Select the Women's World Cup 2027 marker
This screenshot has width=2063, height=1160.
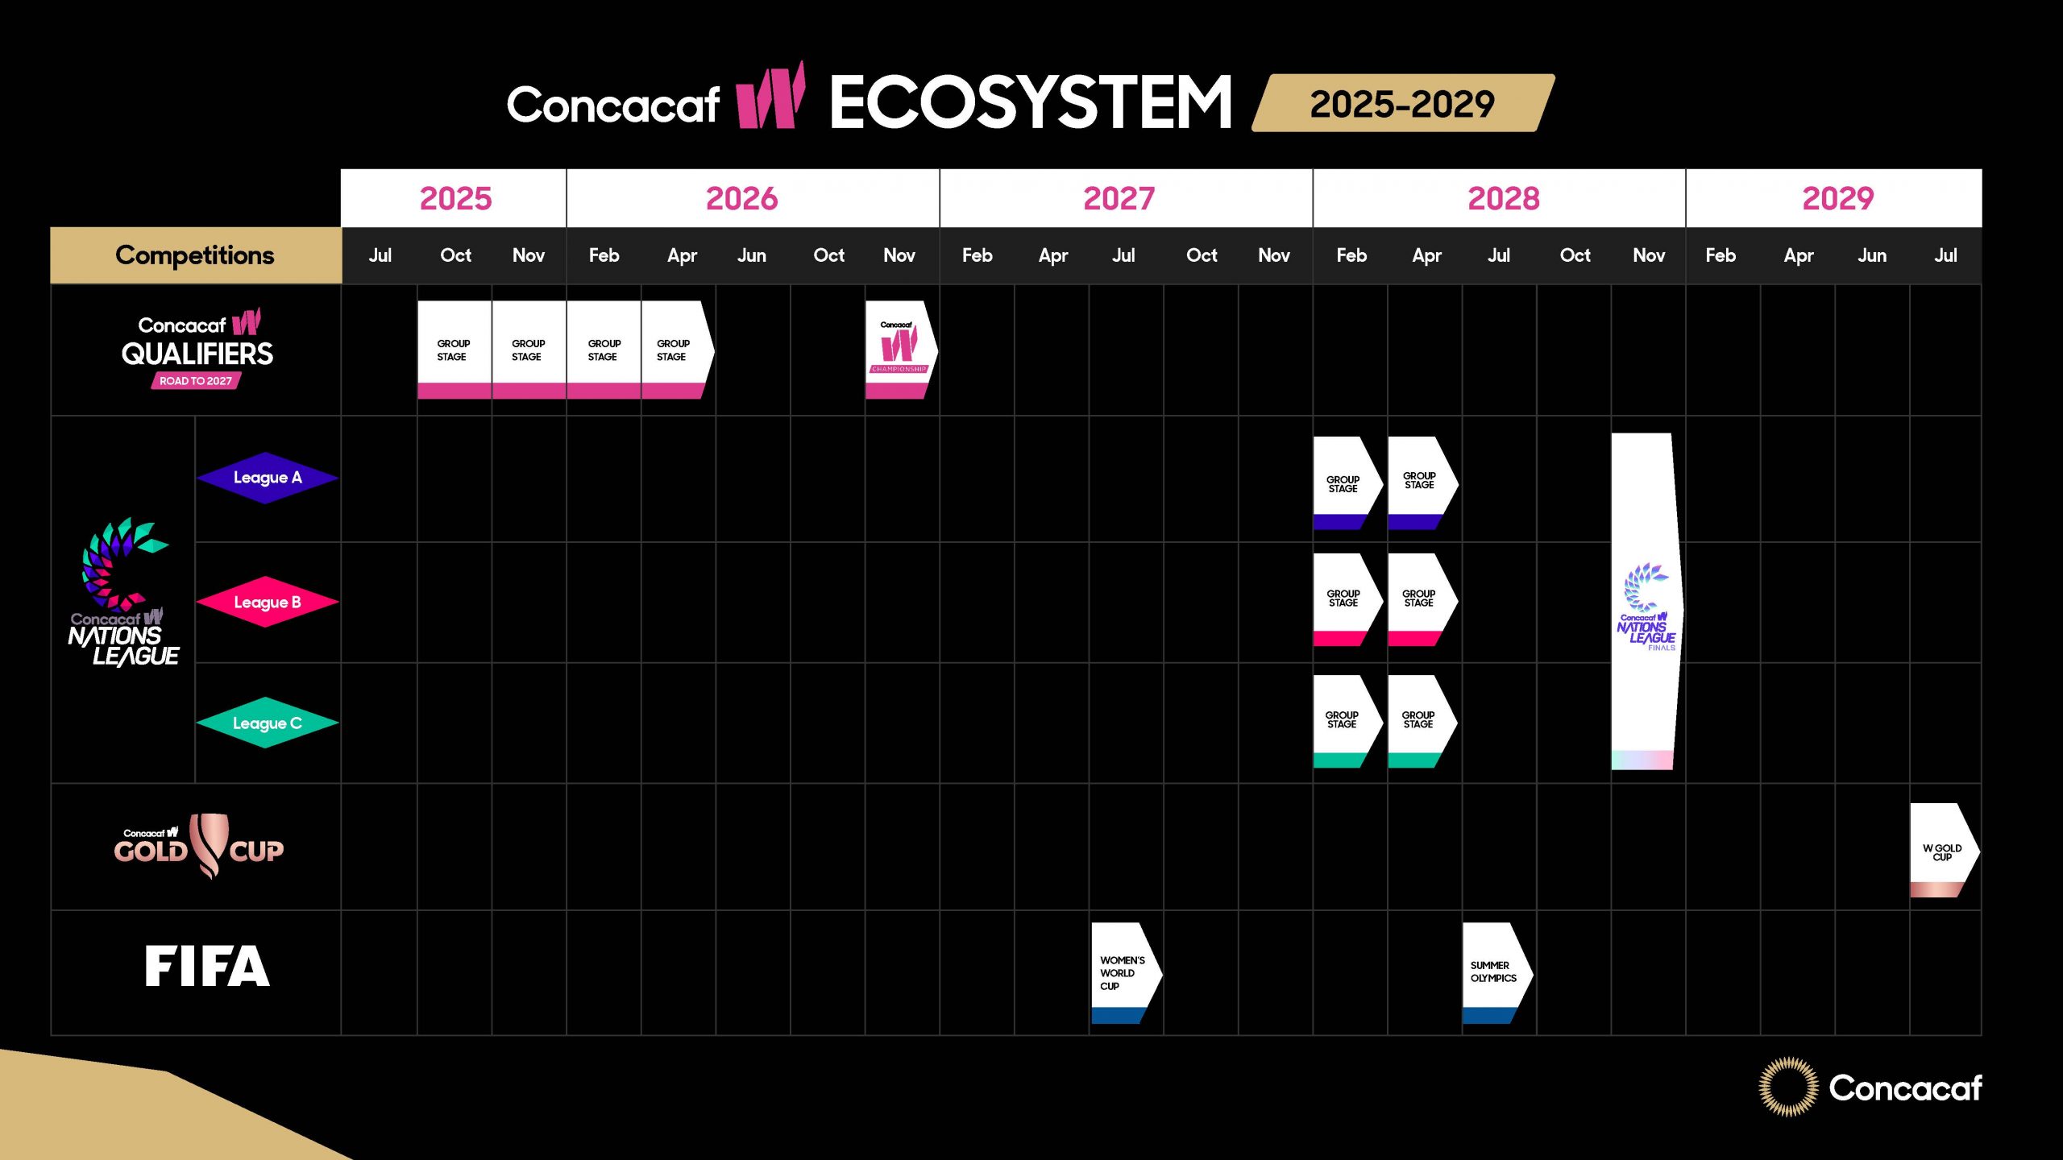click(x=1123, y=972)
